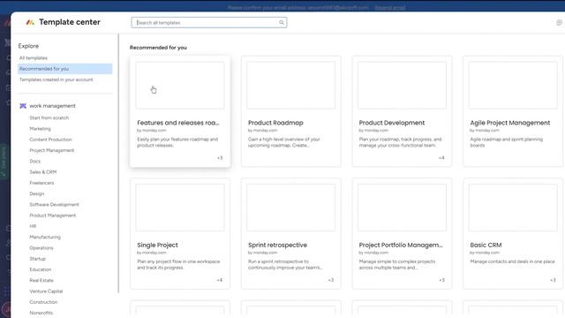
Task: Click the Resend email link
Action: [390, 8]
